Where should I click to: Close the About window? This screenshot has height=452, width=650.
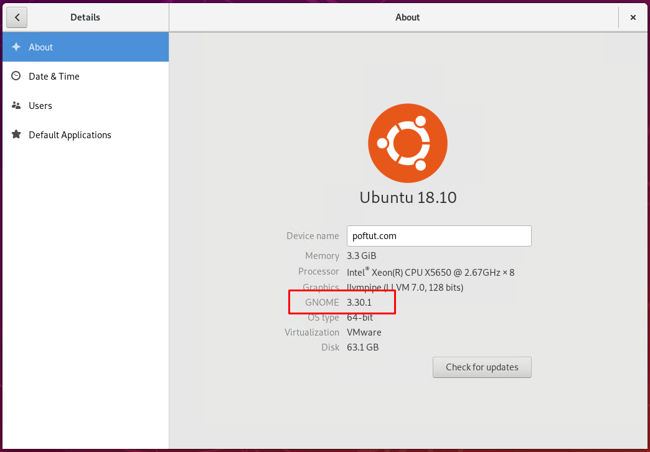pos(633,17)
